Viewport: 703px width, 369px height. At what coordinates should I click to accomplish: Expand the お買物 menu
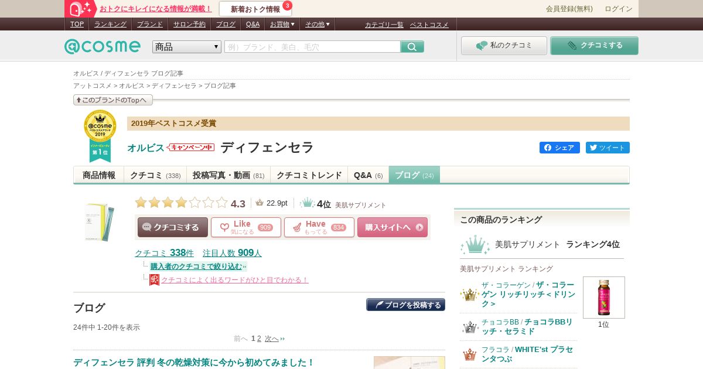[x=282, y=24]
